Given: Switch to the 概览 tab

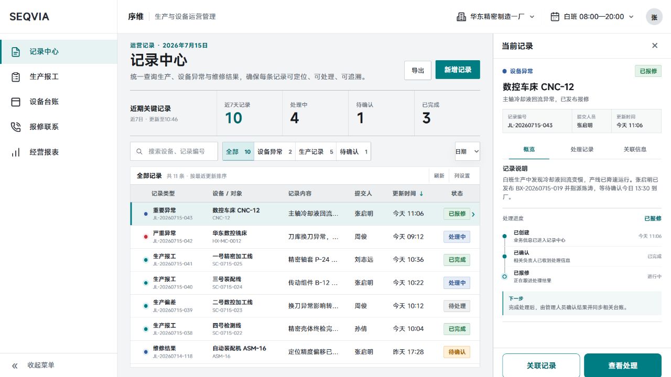Looking at the screenshot, I should (x=529, y=149).
